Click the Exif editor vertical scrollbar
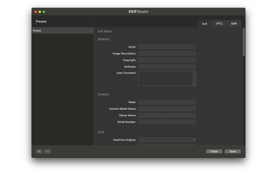This screenshot has width=277, height=173. (x=244, y=42)
